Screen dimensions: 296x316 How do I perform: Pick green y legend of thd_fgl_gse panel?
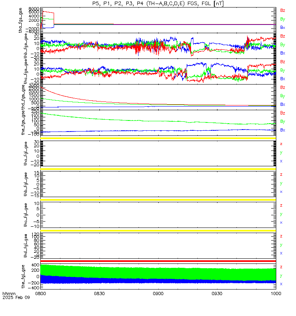[x=281, y=245]
